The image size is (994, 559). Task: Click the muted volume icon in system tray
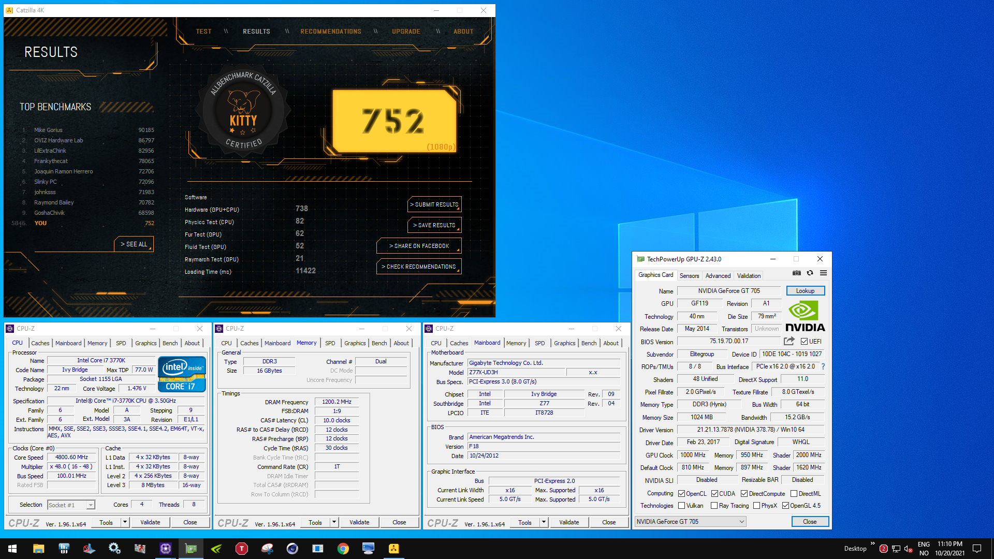pos(908,549)
